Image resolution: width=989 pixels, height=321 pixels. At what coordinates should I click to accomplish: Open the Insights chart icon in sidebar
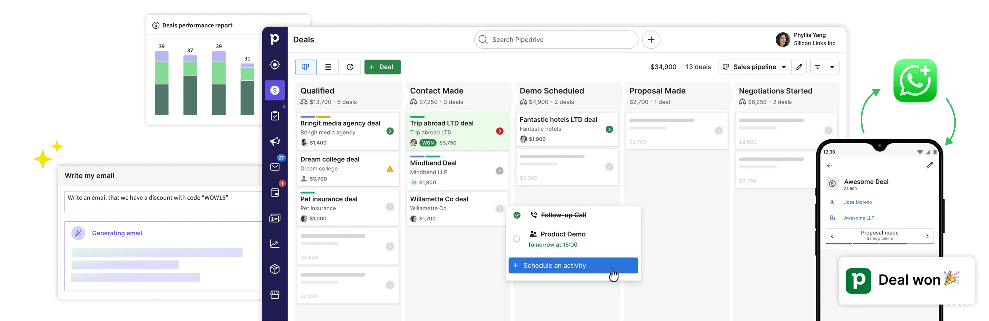point(274,244)
